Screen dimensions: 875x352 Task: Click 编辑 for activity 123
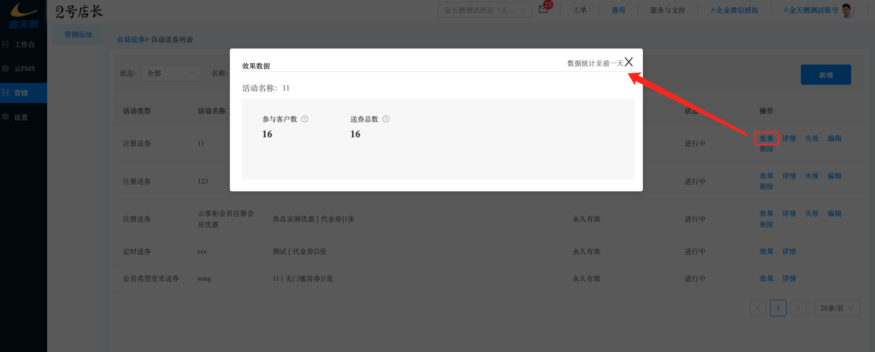coord(835,176)
